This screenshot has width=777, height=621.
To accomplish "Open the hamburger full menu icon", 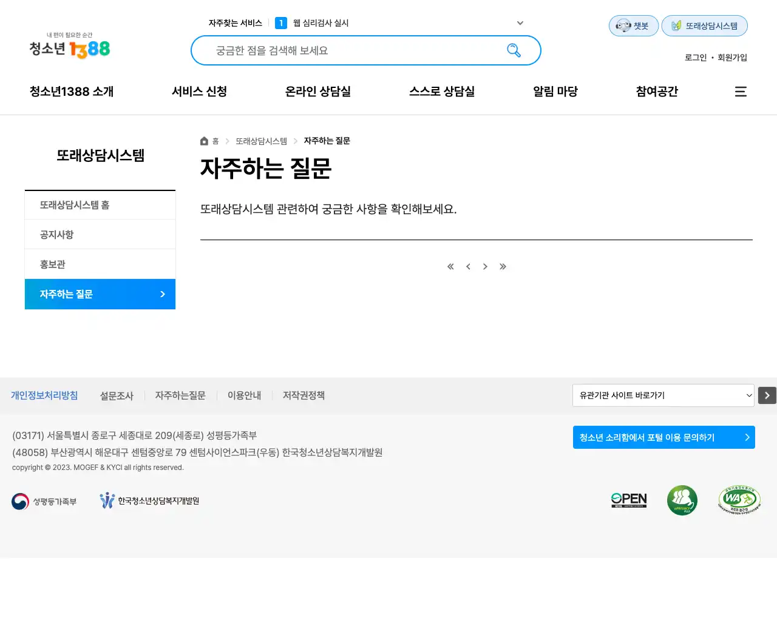I will (741, 92).
